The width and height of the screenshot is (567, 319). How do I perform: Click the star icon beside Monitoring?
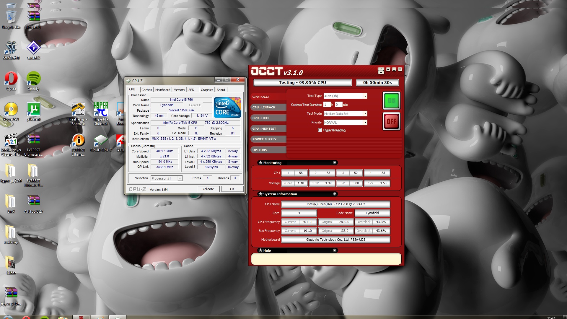pos(260,162)
